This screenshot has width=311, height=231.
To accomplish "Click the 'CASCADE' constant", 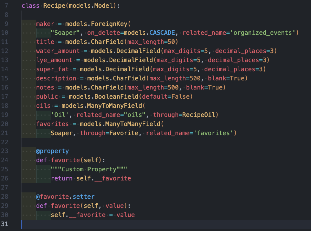I will click(162, 33).
